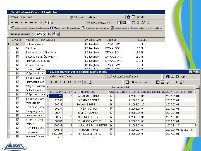The image size is (201, 151).
Task: Open Infó menu in Leválogatáshoz window
Action: tap(68, 77)
